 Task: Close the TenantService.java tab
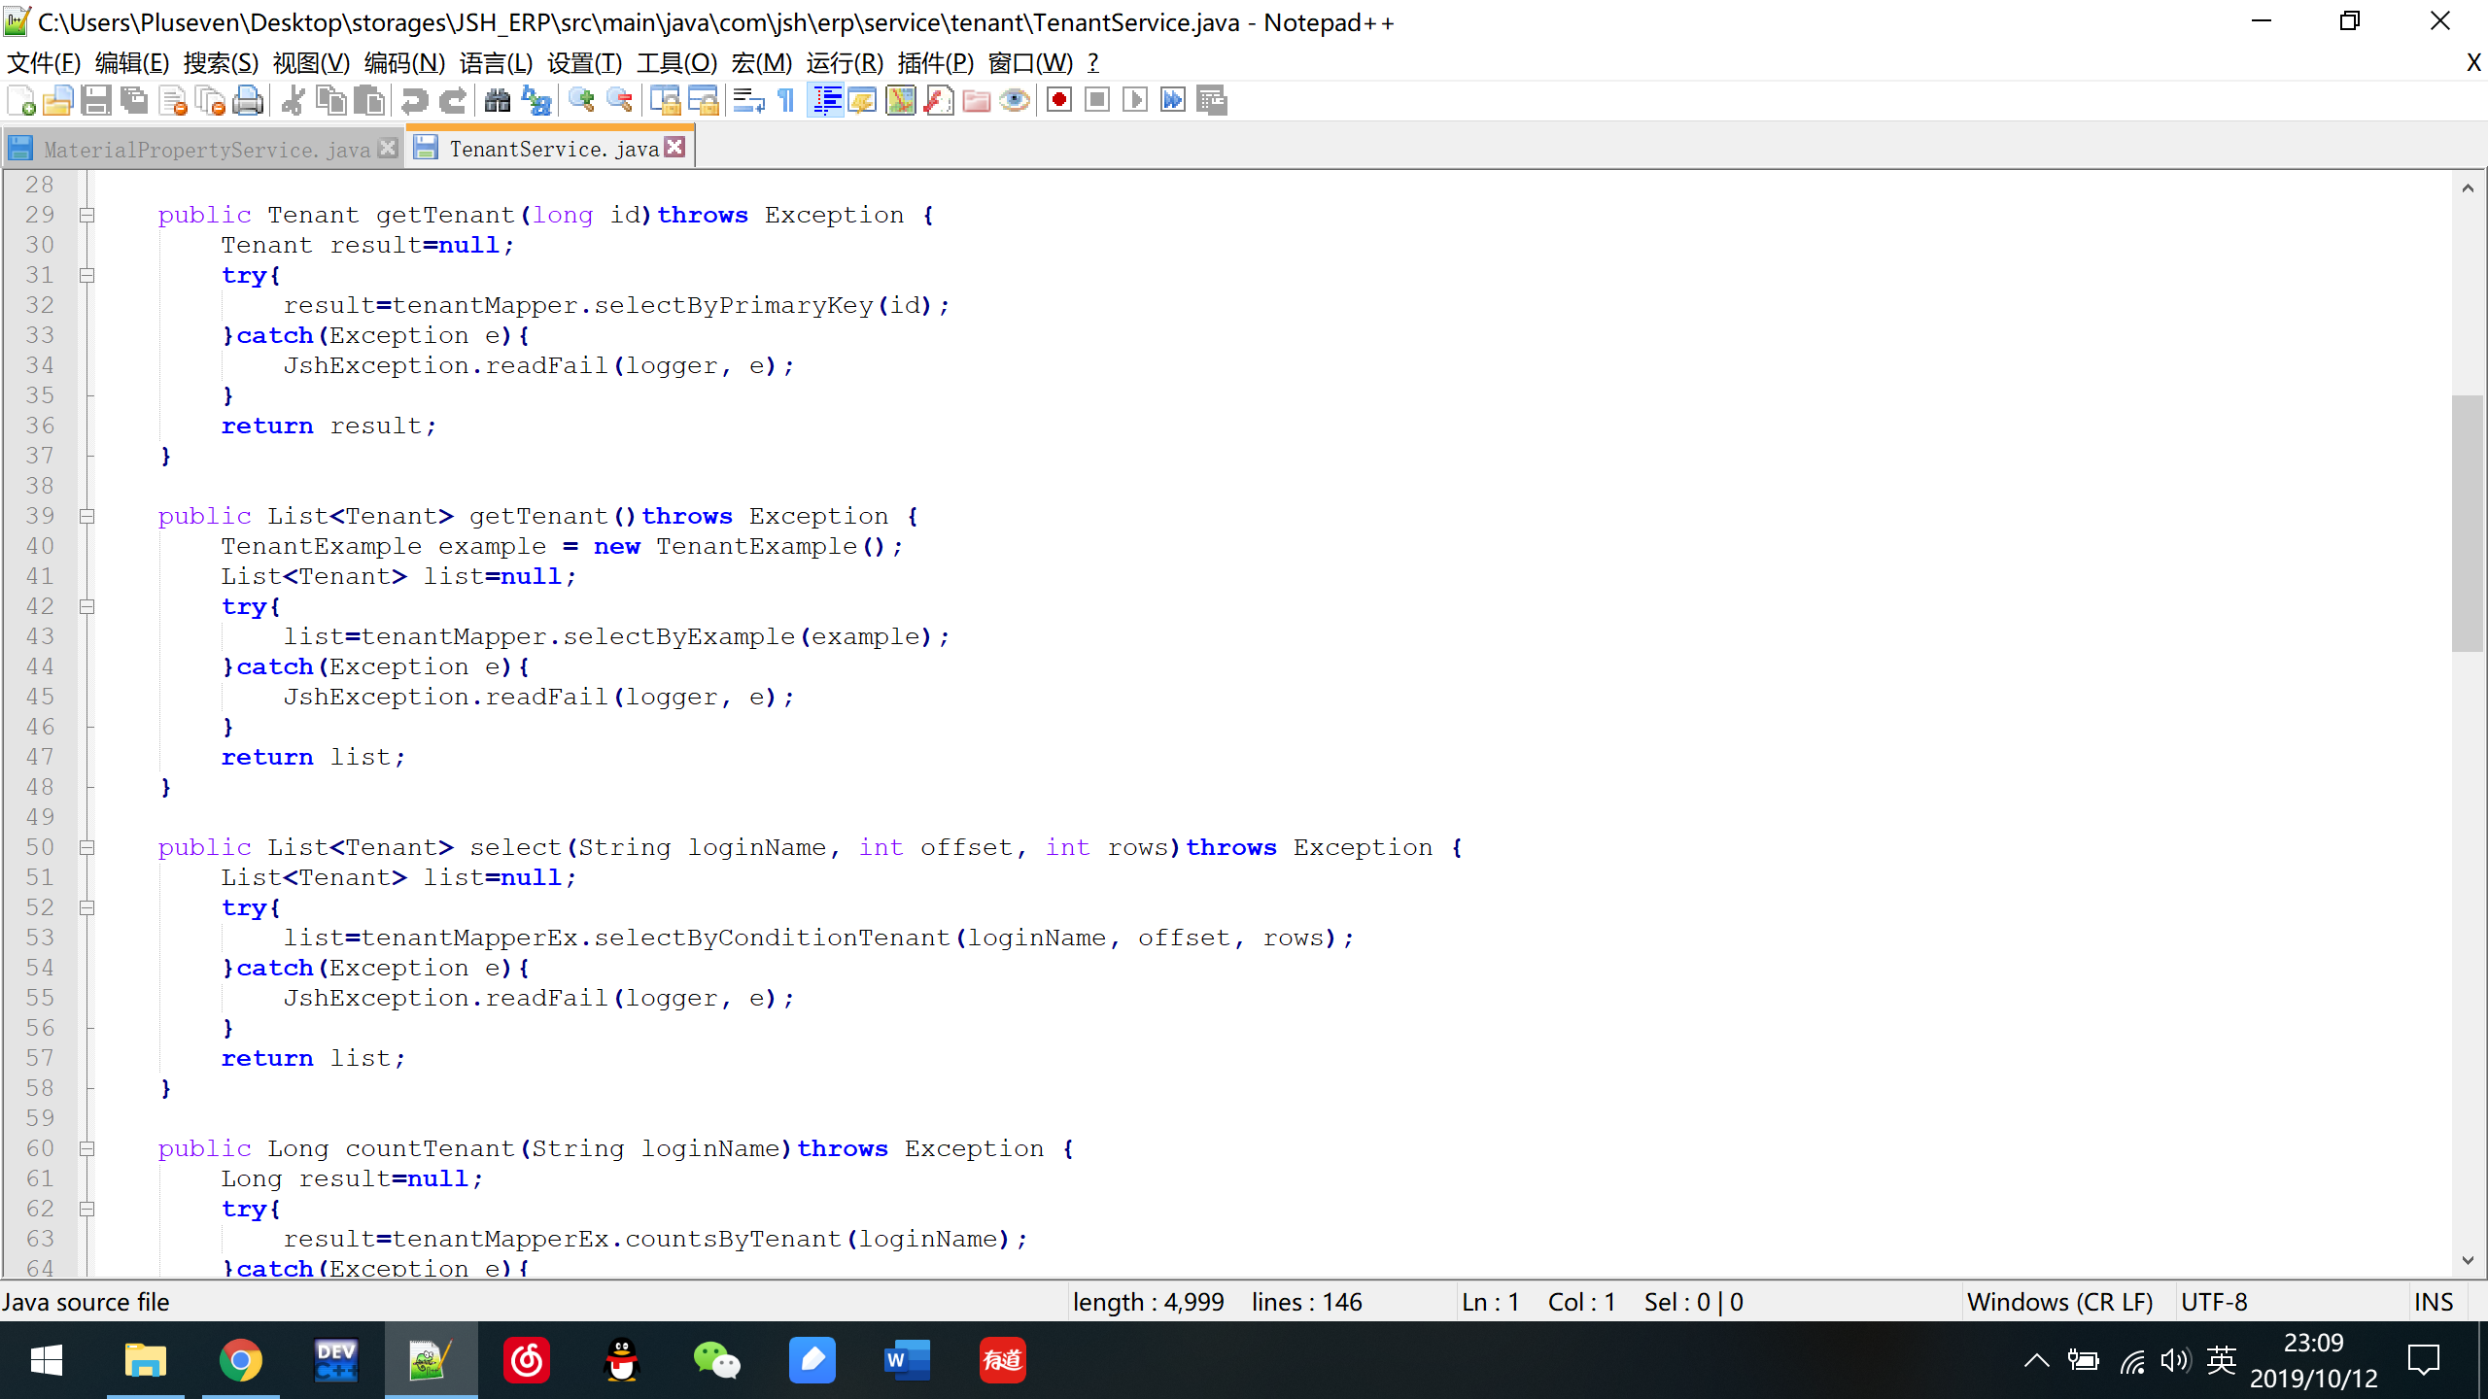[x=675, y=147]
